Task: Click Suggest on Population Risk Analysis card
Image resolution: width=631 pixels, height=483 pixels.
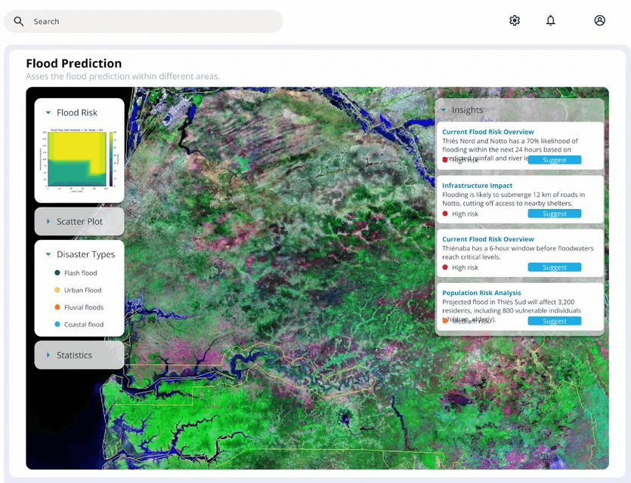Action: tap(555, 321)
